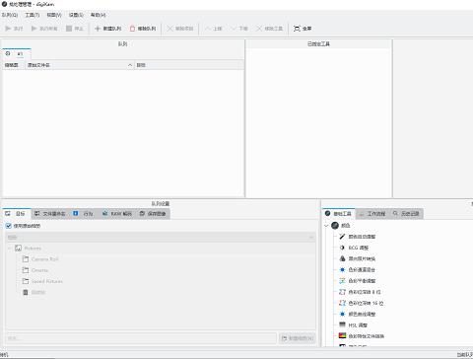Collapse the Pictures album tree node
The height and width of the screenshot is (359, 473).
[x=10, y=249]
